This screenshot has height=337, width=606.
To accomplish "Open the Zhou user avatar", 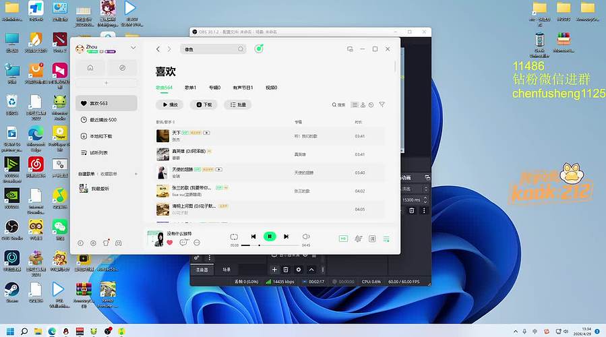I will 80,49.
